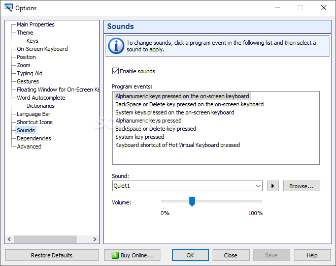
Task: Select the 'System key pressed' event
Action: tap(140, 137)
